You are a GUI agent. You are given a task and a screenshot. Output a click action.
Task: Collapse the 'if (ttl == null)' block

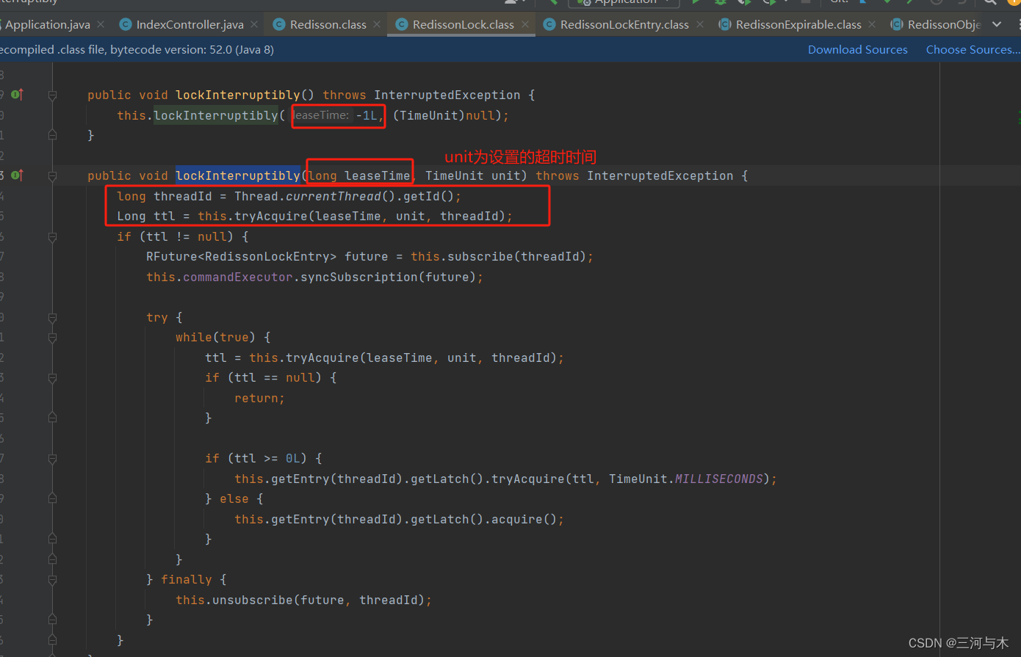point(52,378)
